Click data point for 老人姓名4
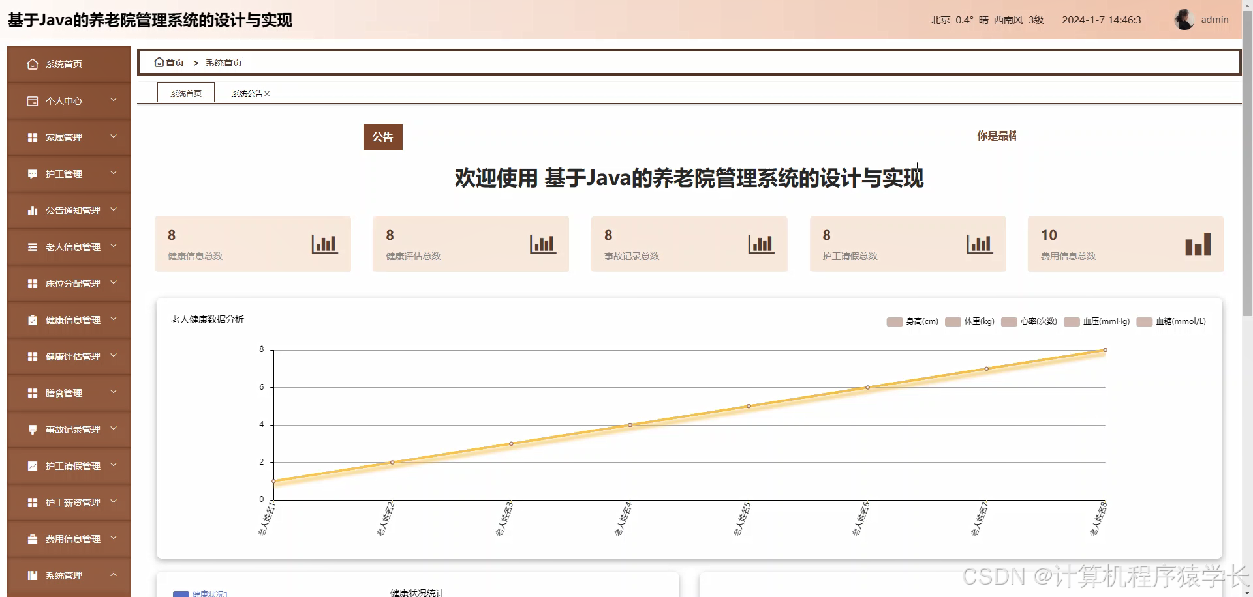This screenshot has width=1253, height=597. (x=630, y=425)
